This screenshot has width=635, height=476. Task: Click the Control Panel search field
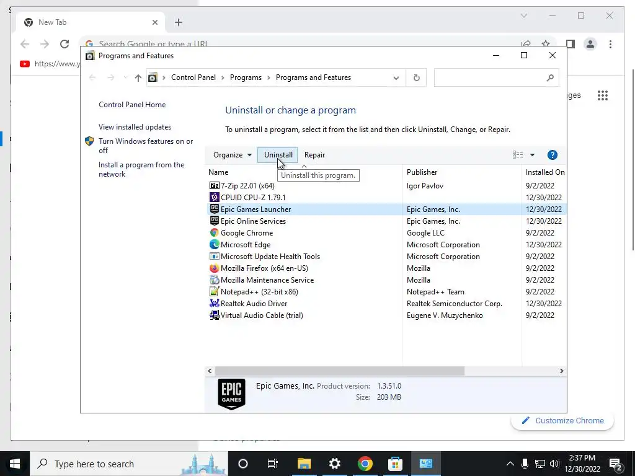click(497, 77)
